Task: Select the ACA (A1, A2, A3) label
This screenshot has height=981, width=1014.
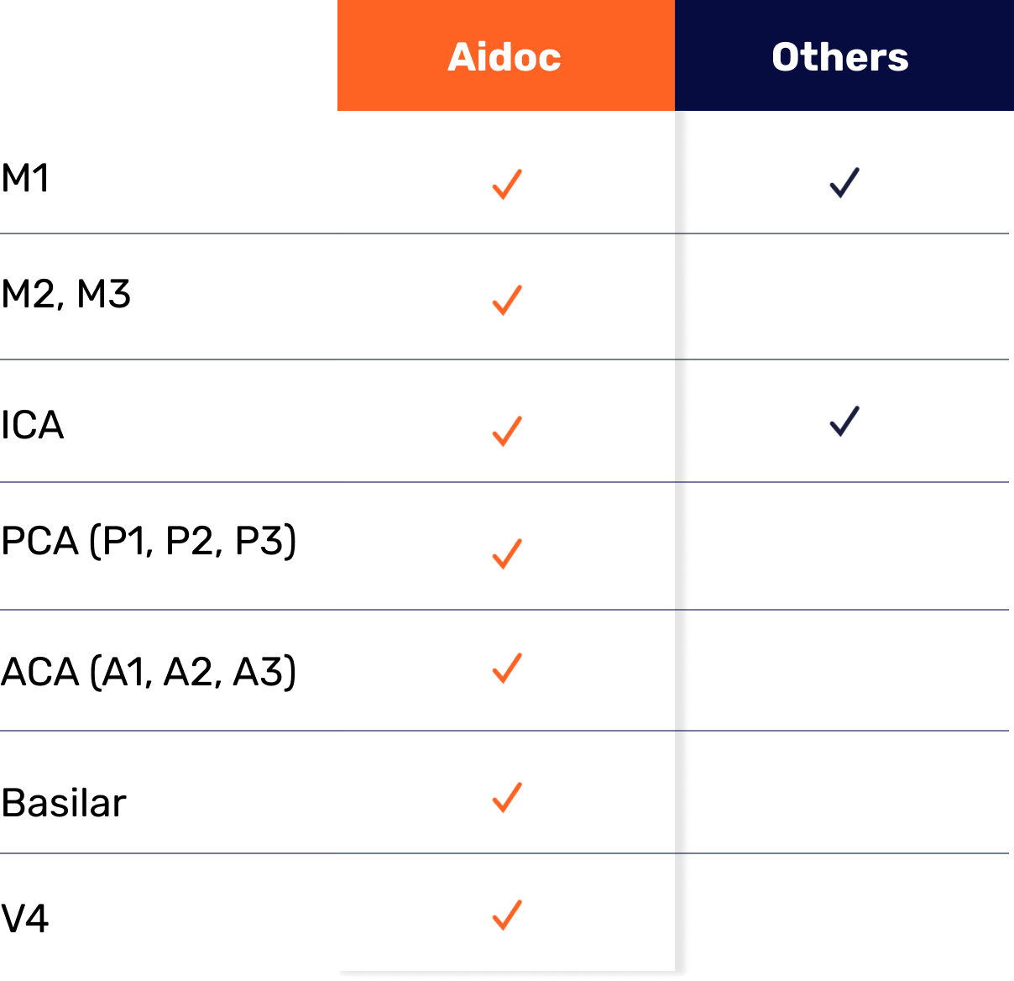Action: coord(149,672)
